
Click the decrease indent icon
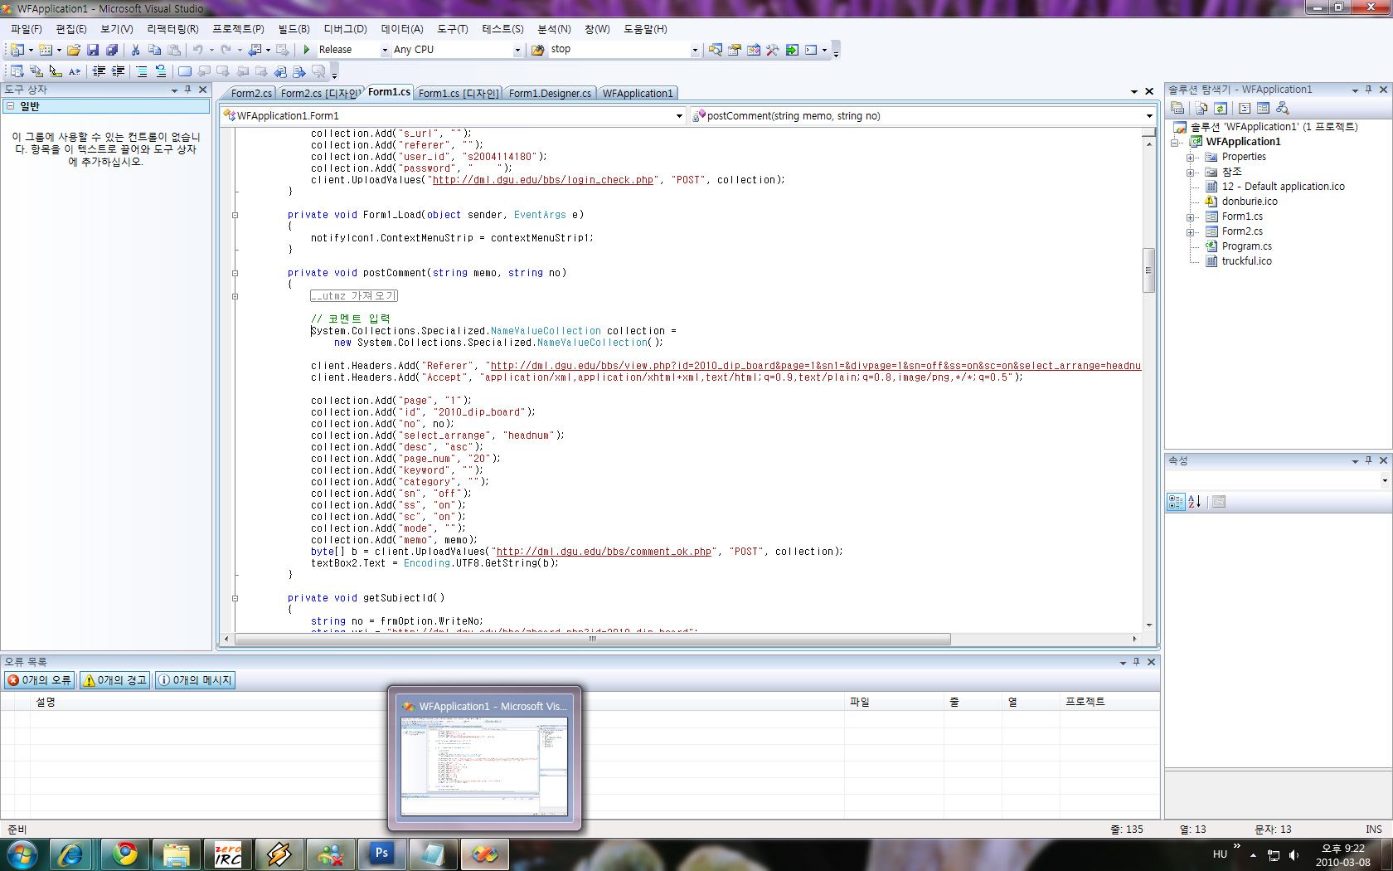99,71
